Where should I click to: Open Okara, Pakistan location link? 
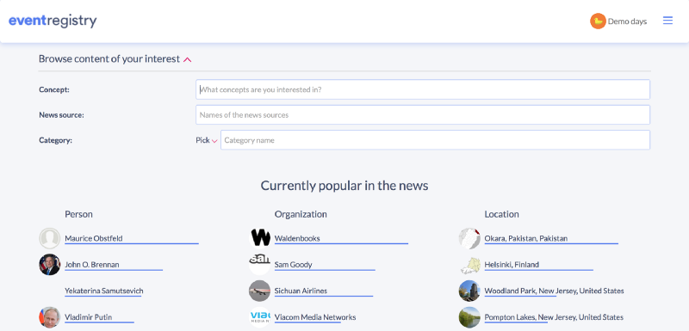point(525,238)
